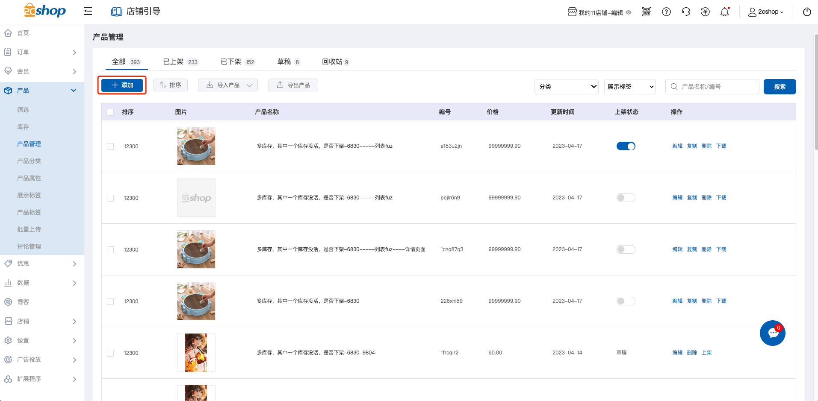This screenshot has height=401, width=818.
Task: Expand the 会员 sidebar chevron
Action: coord(74,72)
